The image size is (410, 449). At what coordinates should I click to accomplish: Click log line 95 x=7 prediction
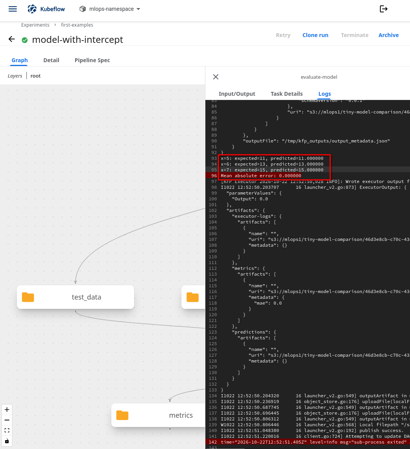coord(272,170)
